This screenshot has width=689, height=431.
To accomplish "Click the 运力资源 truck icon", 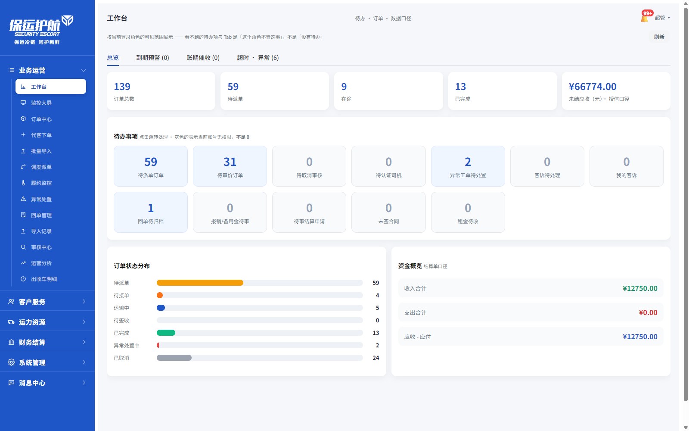I will click(11, 322).
